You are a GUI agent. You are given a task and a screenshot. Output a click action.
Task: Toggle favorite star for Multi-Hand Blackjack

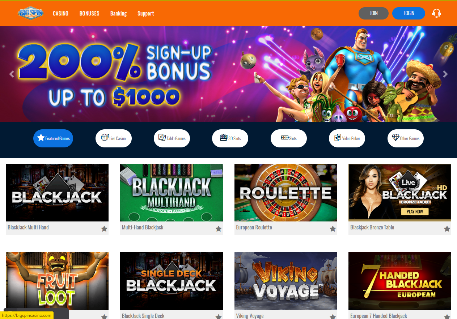point(219,229)
